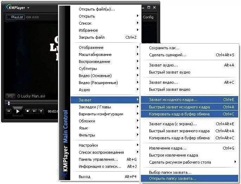Select Открыть файл(ы)... menu item
Viewport: 241px width, 184px height.
pyautogui.click(x=105, y=9)
